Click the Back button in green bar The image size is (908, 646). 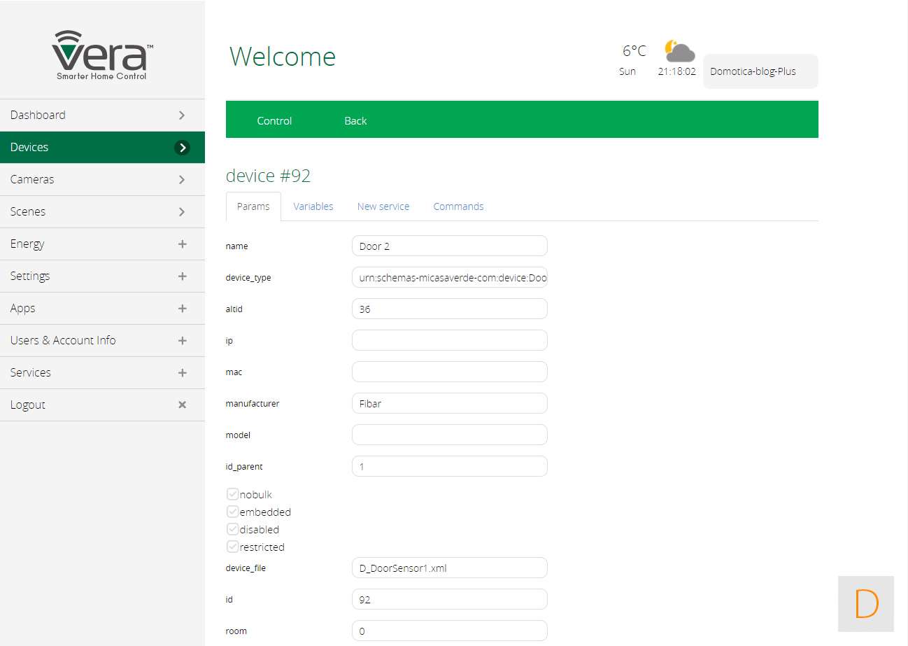[x=355, y=120]
